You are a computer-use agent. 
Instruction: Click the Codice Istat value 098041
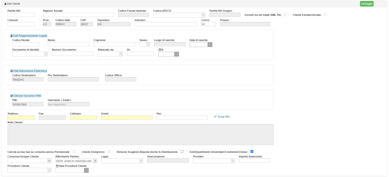coord(66,24)
